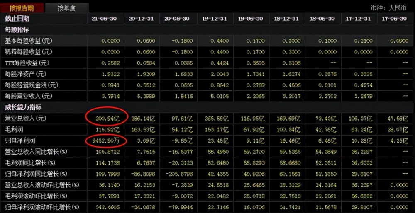Click the 0.2582 TTM earnings value
Image resolution: width=415 pixels, height=213 pixels.
pos(110,63)
